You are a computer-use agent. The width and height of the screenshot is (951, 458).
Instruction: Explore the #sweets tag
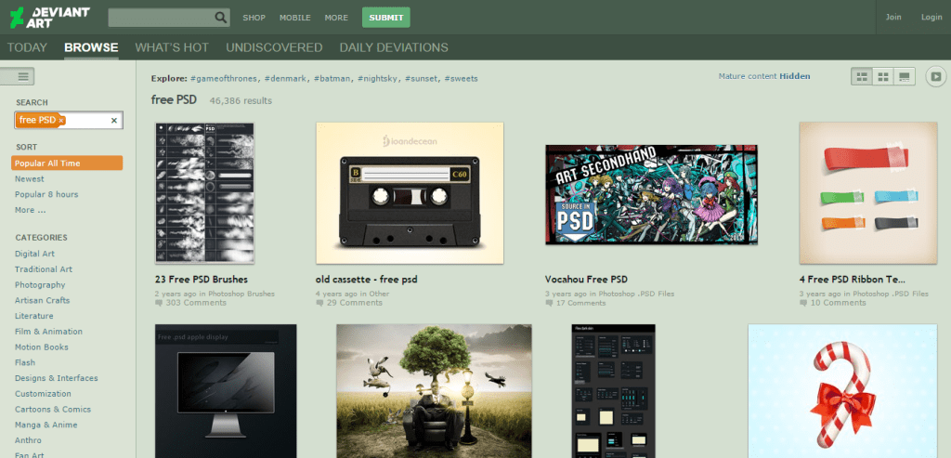(461, 78)
